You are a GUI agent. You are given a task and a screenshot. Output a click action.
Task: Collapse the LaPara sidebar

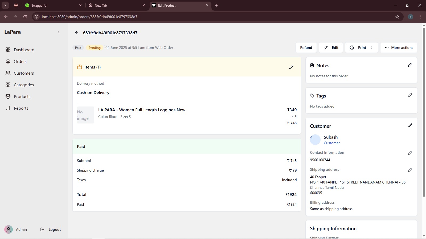[59, 32]
